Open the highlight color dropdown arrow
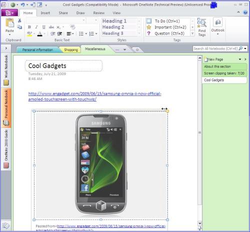 (x=34, y=33)
